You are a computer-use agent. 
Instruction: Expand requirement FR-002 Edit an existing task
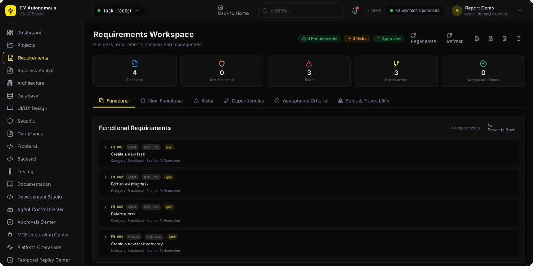[105, 177]
